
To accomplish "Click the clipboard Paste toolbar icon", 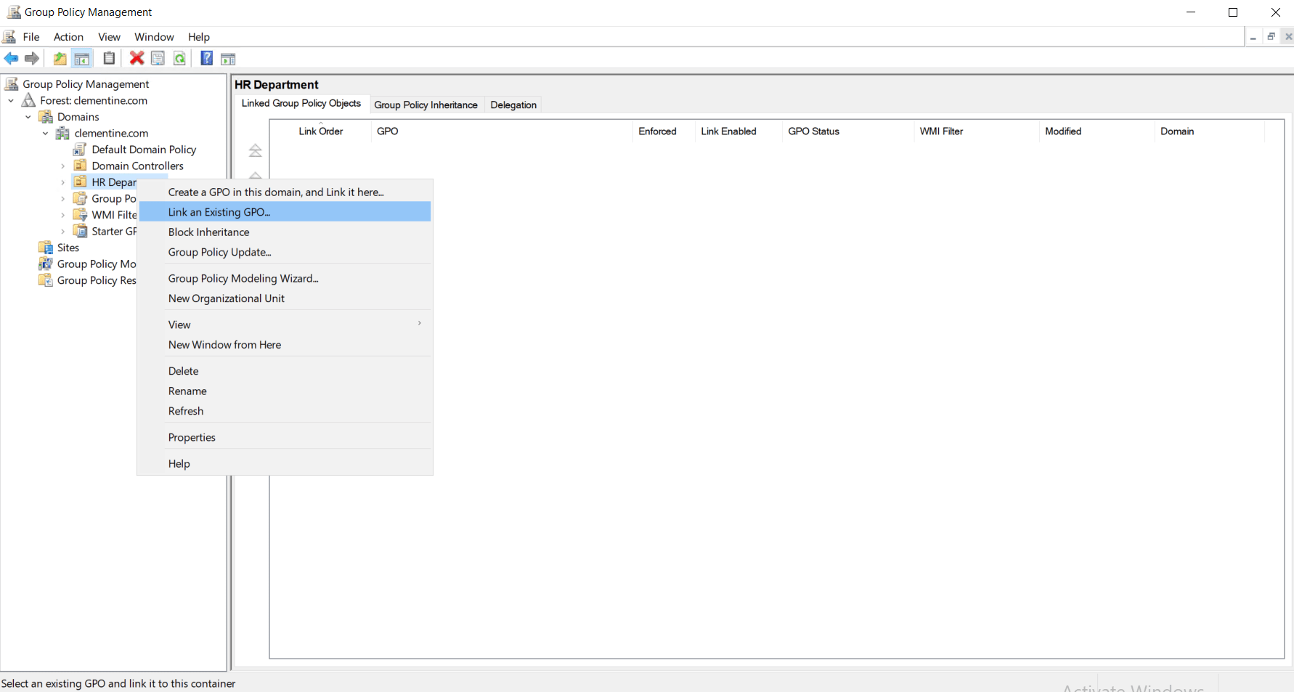I will [109, 59].
